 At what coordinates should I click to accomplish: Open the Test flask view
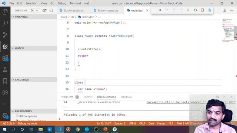tap(5, 69)
